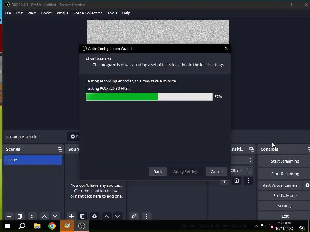This screenshot has width=310, height=232.
Task: Open the Profile menu
Action: [x=62, y=13]
